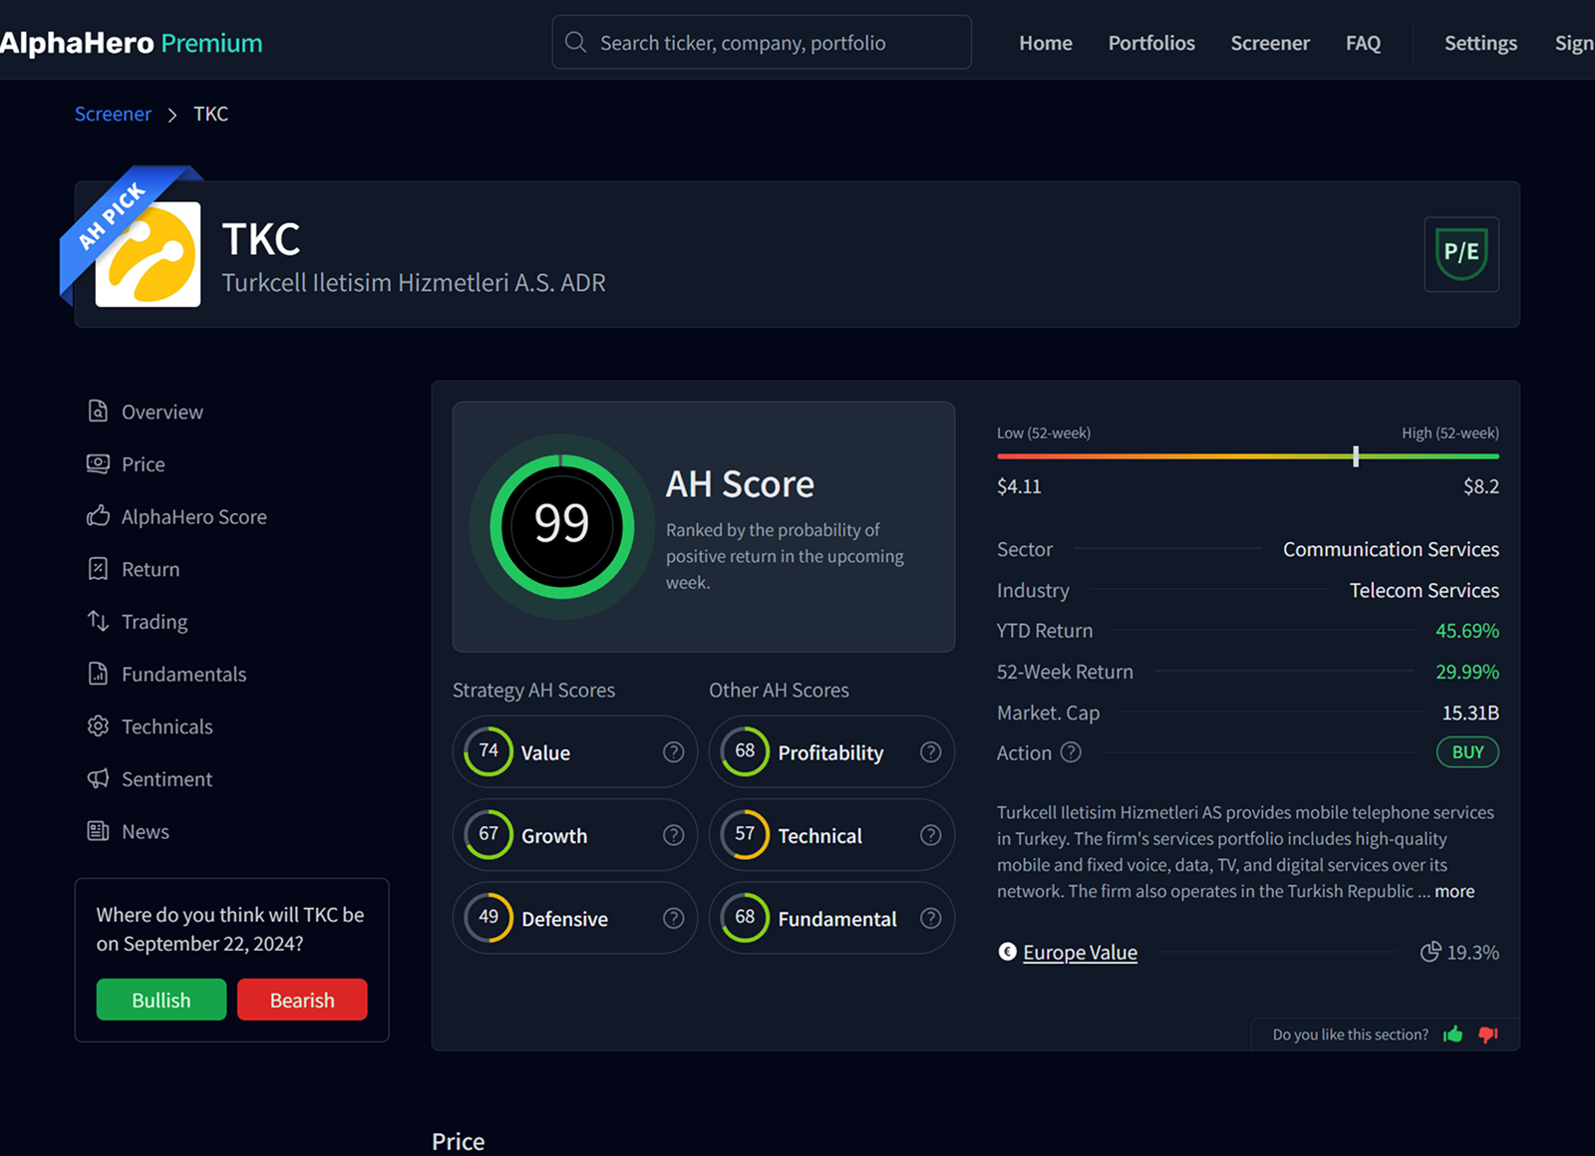
Task: Click the 52-week high price $8.2
Action: 1480,486
